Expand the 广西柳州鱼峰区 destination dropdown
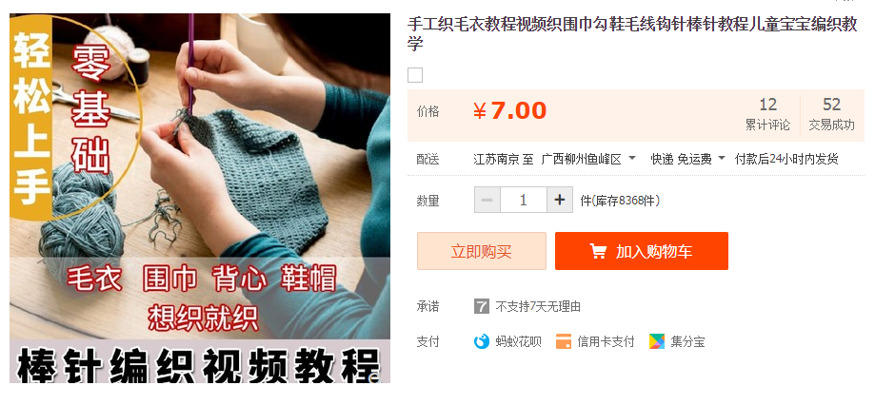This screenshot has height=405, width=875. pos(588,160)
